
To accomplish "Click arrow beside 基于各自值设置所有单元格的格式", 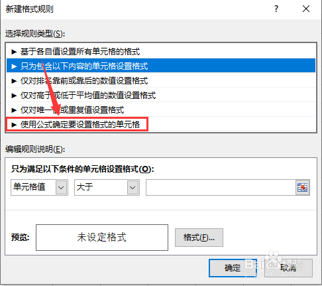I will (x=14, y=52).
